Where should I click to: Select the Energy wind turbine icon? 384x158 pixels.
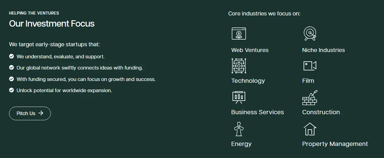(239, 129)
